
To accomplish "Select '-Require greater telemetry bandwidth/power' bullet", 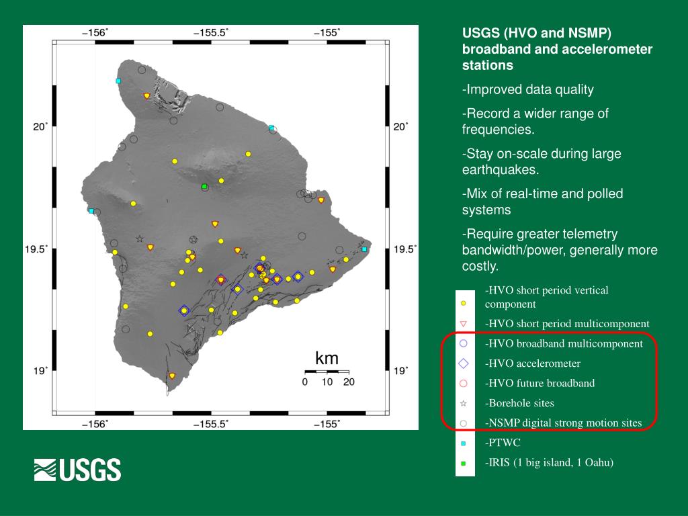I will pos(560,250).
